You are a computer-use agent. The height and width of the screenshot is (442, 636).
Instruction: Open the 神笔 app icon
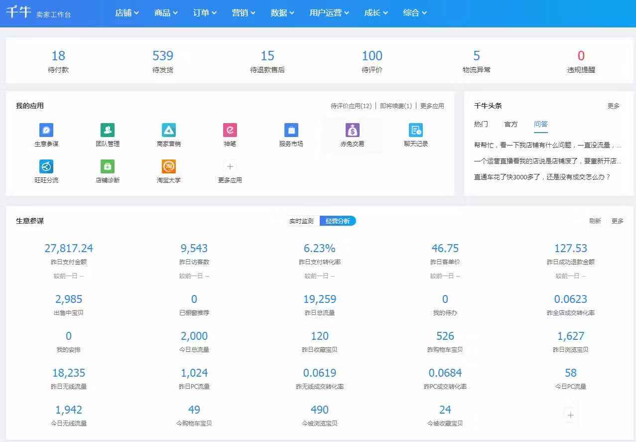point(230,130)
